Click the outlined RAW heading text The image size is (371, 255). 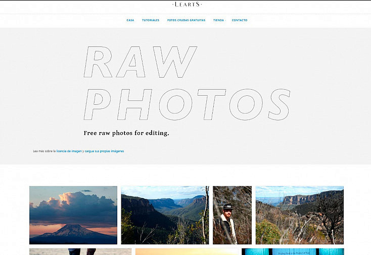141,62
